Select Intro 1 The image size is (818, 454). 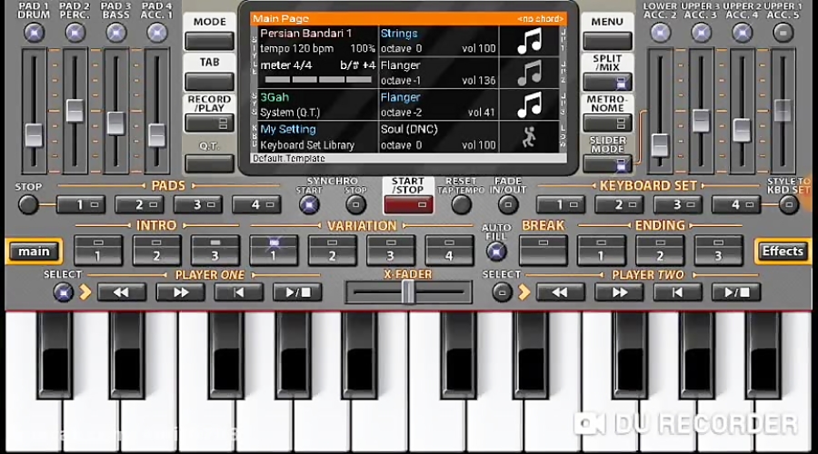tap(98, 251)
